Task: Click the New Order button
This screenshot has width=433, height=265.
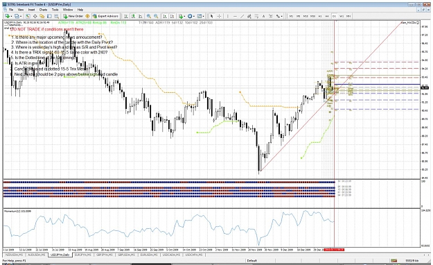Action: 73,16
